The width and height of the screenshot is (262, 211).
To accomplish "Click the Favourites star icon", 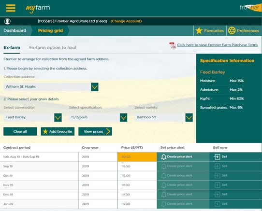I will click(199, 31).
